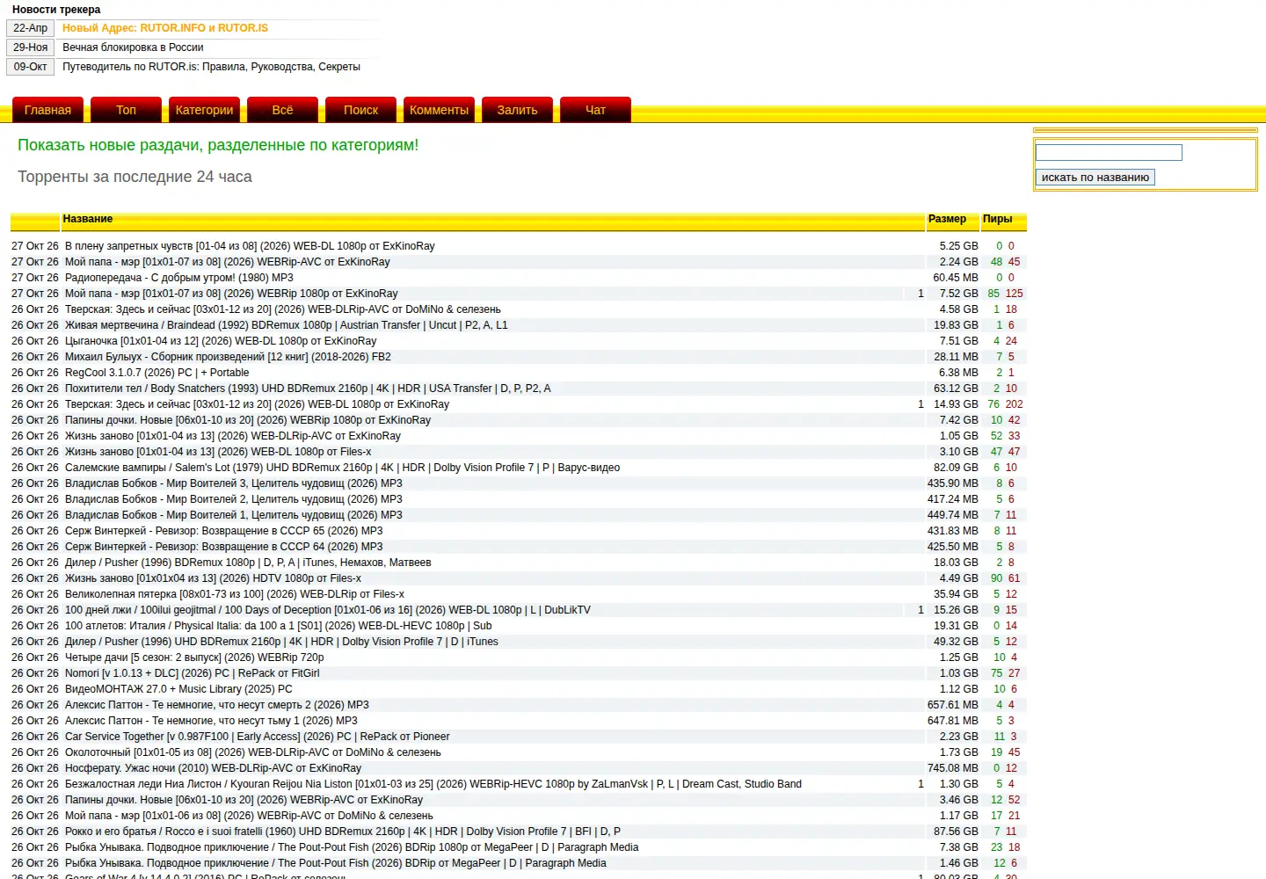Switch to the Всё tab
Viewport: 1266px width, 879px height.
click(x=282, y=110)
